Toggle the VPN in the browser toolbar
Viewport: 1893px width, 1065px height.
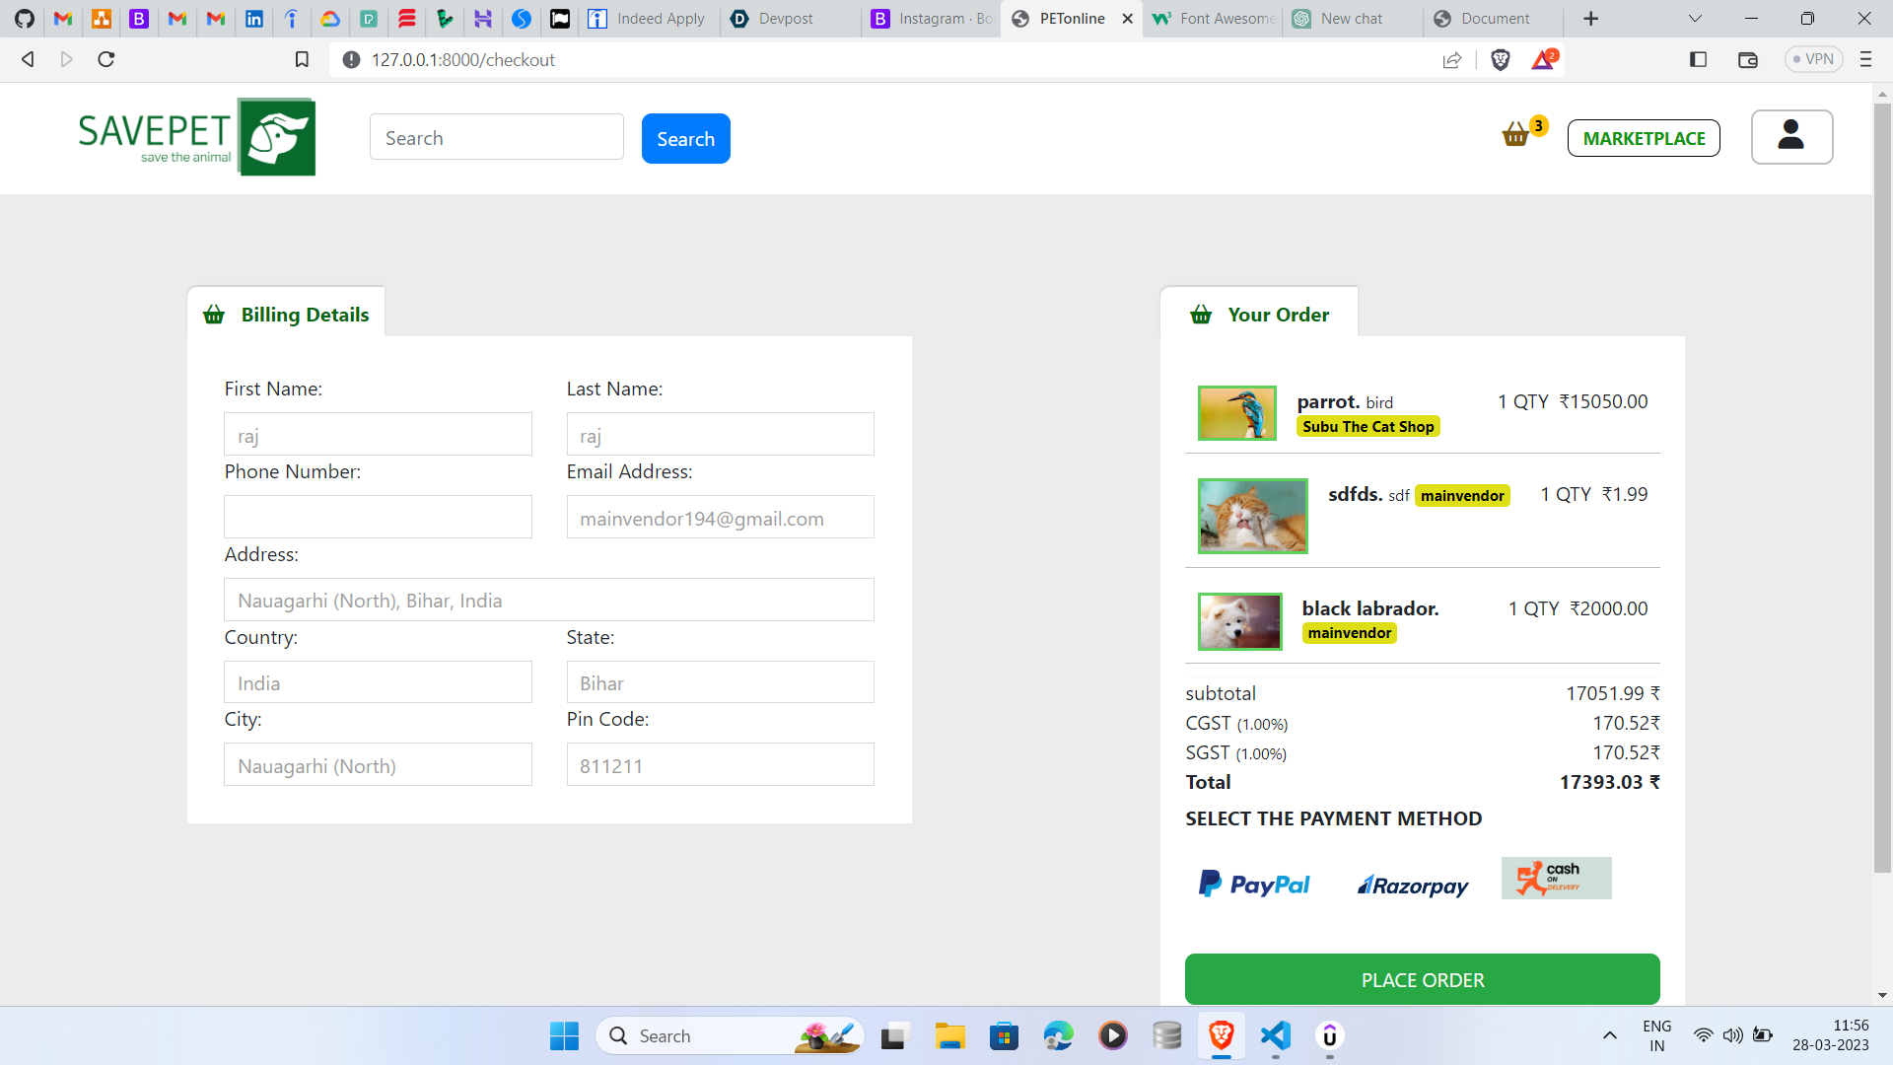click(1814, 59)
